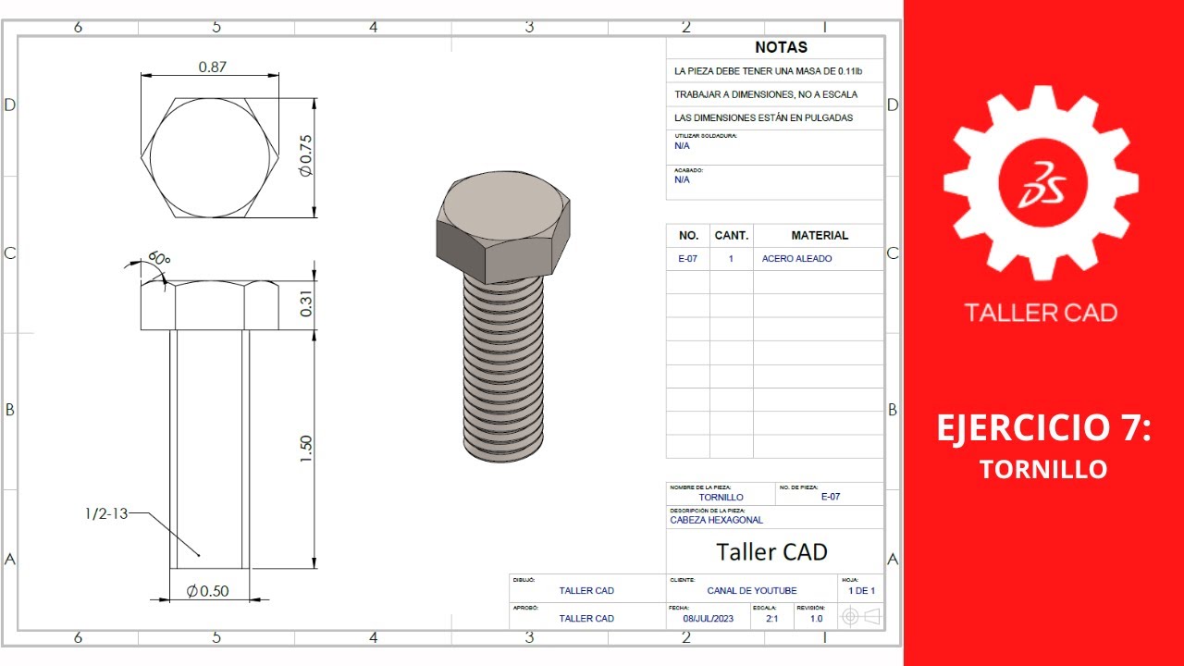Click the 60° chamfer angle dimension
The width and height of the screenshot is (1184, 666).
coord(157,261)
